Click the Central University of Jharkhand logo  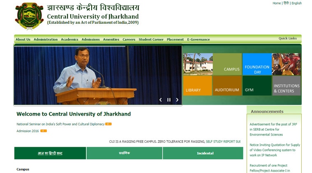tap(29, 16)
